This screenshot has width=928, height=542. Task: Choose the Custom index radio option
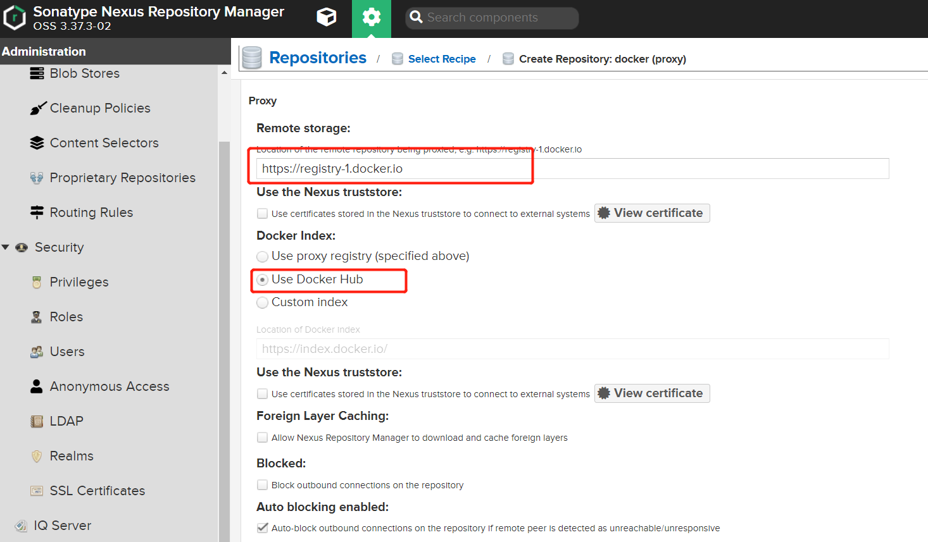262,302
